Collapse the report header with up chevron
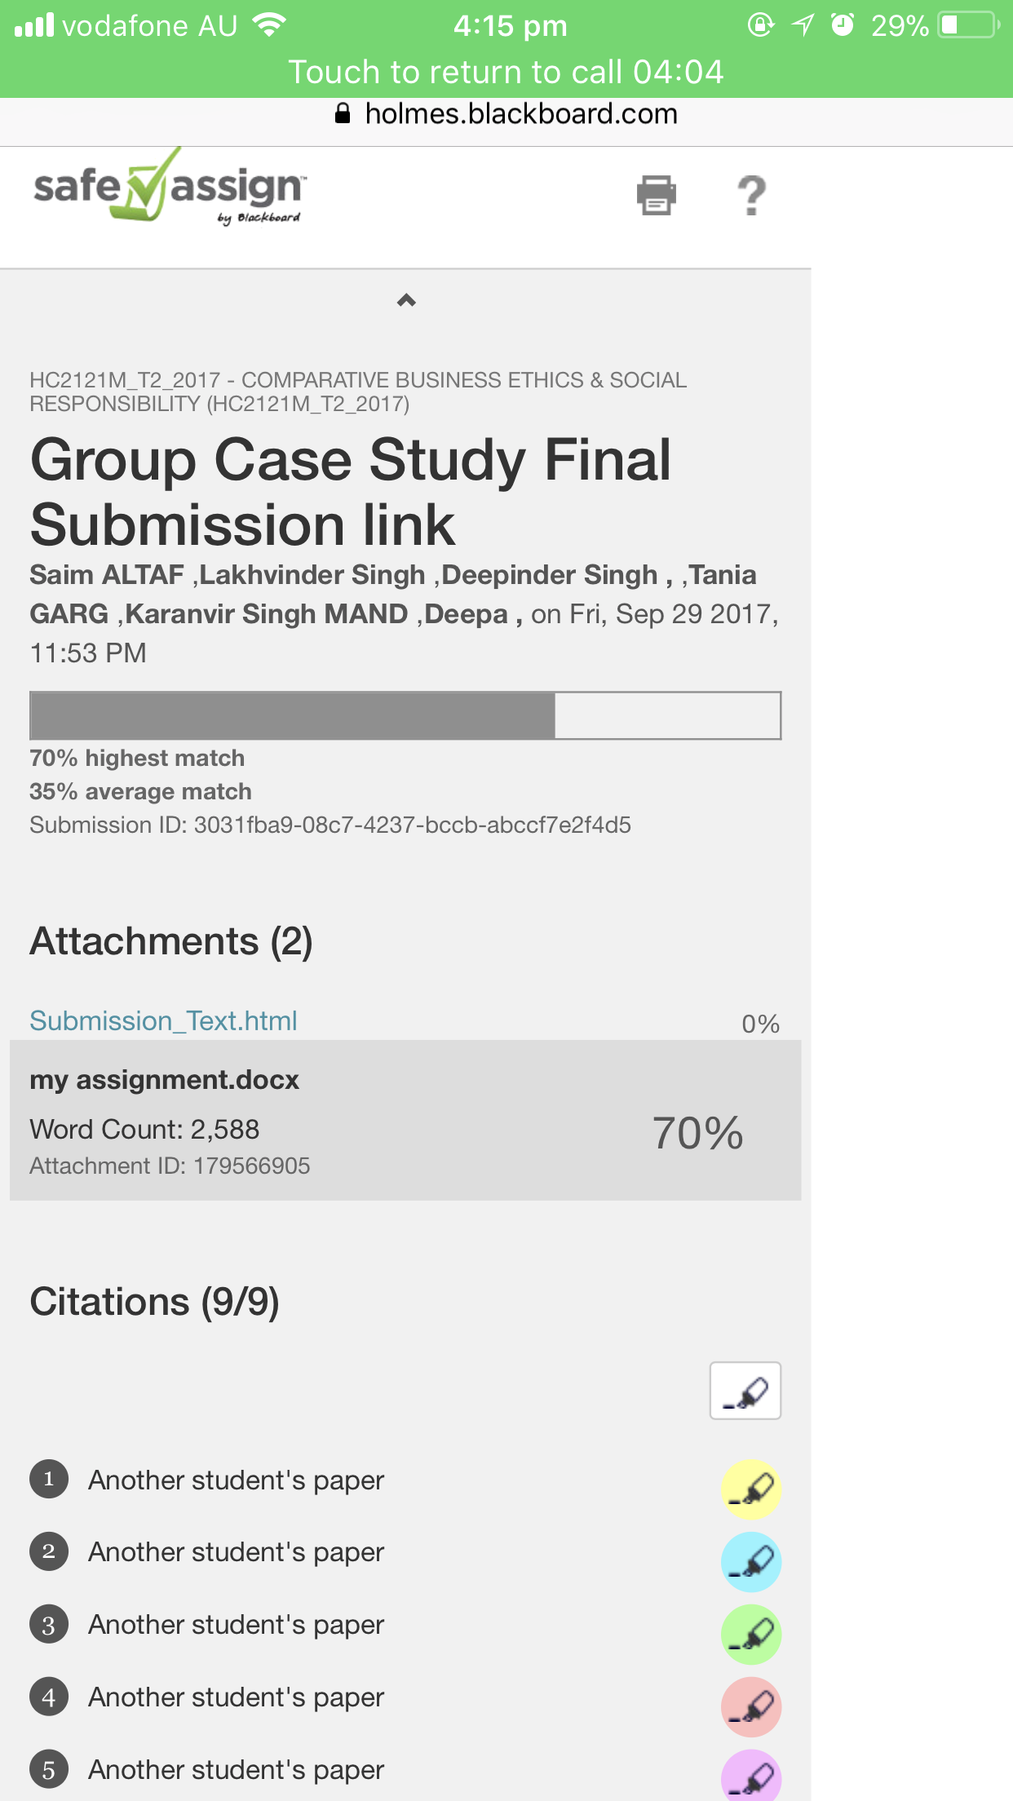The width and height of the screenshot is (1013, 1801). [406, 300]
